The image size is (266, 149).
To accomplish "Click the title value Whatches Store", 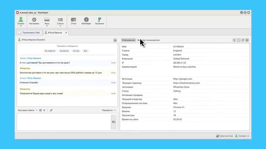I will click(181, 87).
